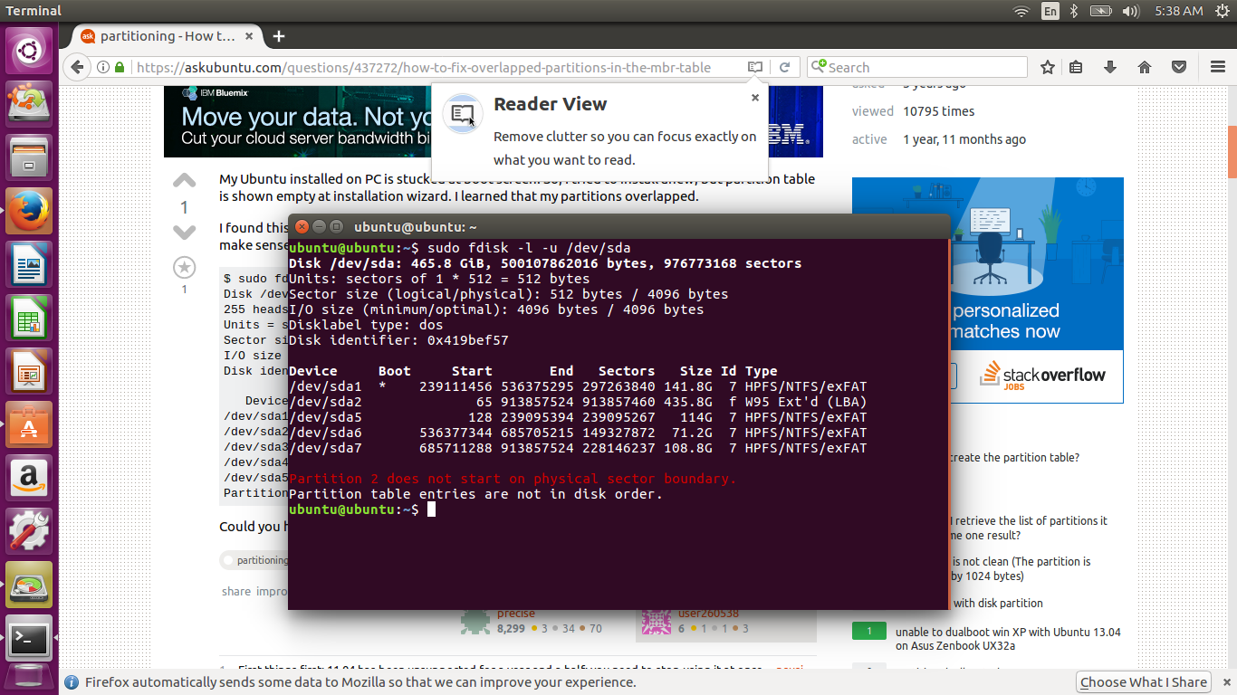
Task: Click the site info icon in address bar
Action: click(x=102, y=67)
